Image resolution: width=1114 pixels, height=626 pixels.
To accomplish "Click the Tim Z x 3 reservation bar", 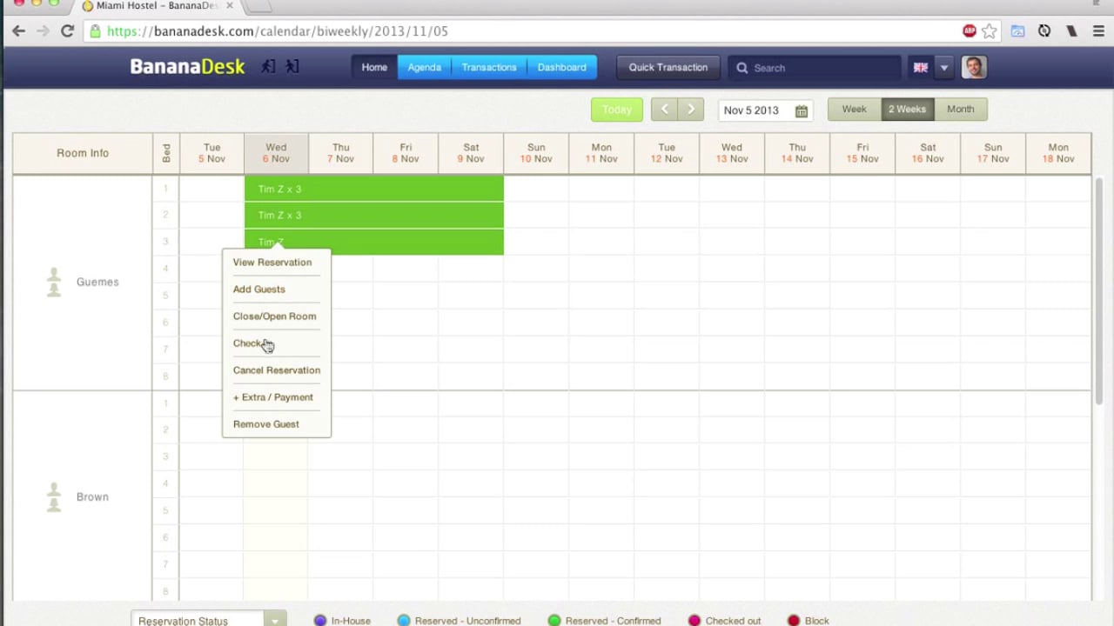I will [x=374, y=189].
